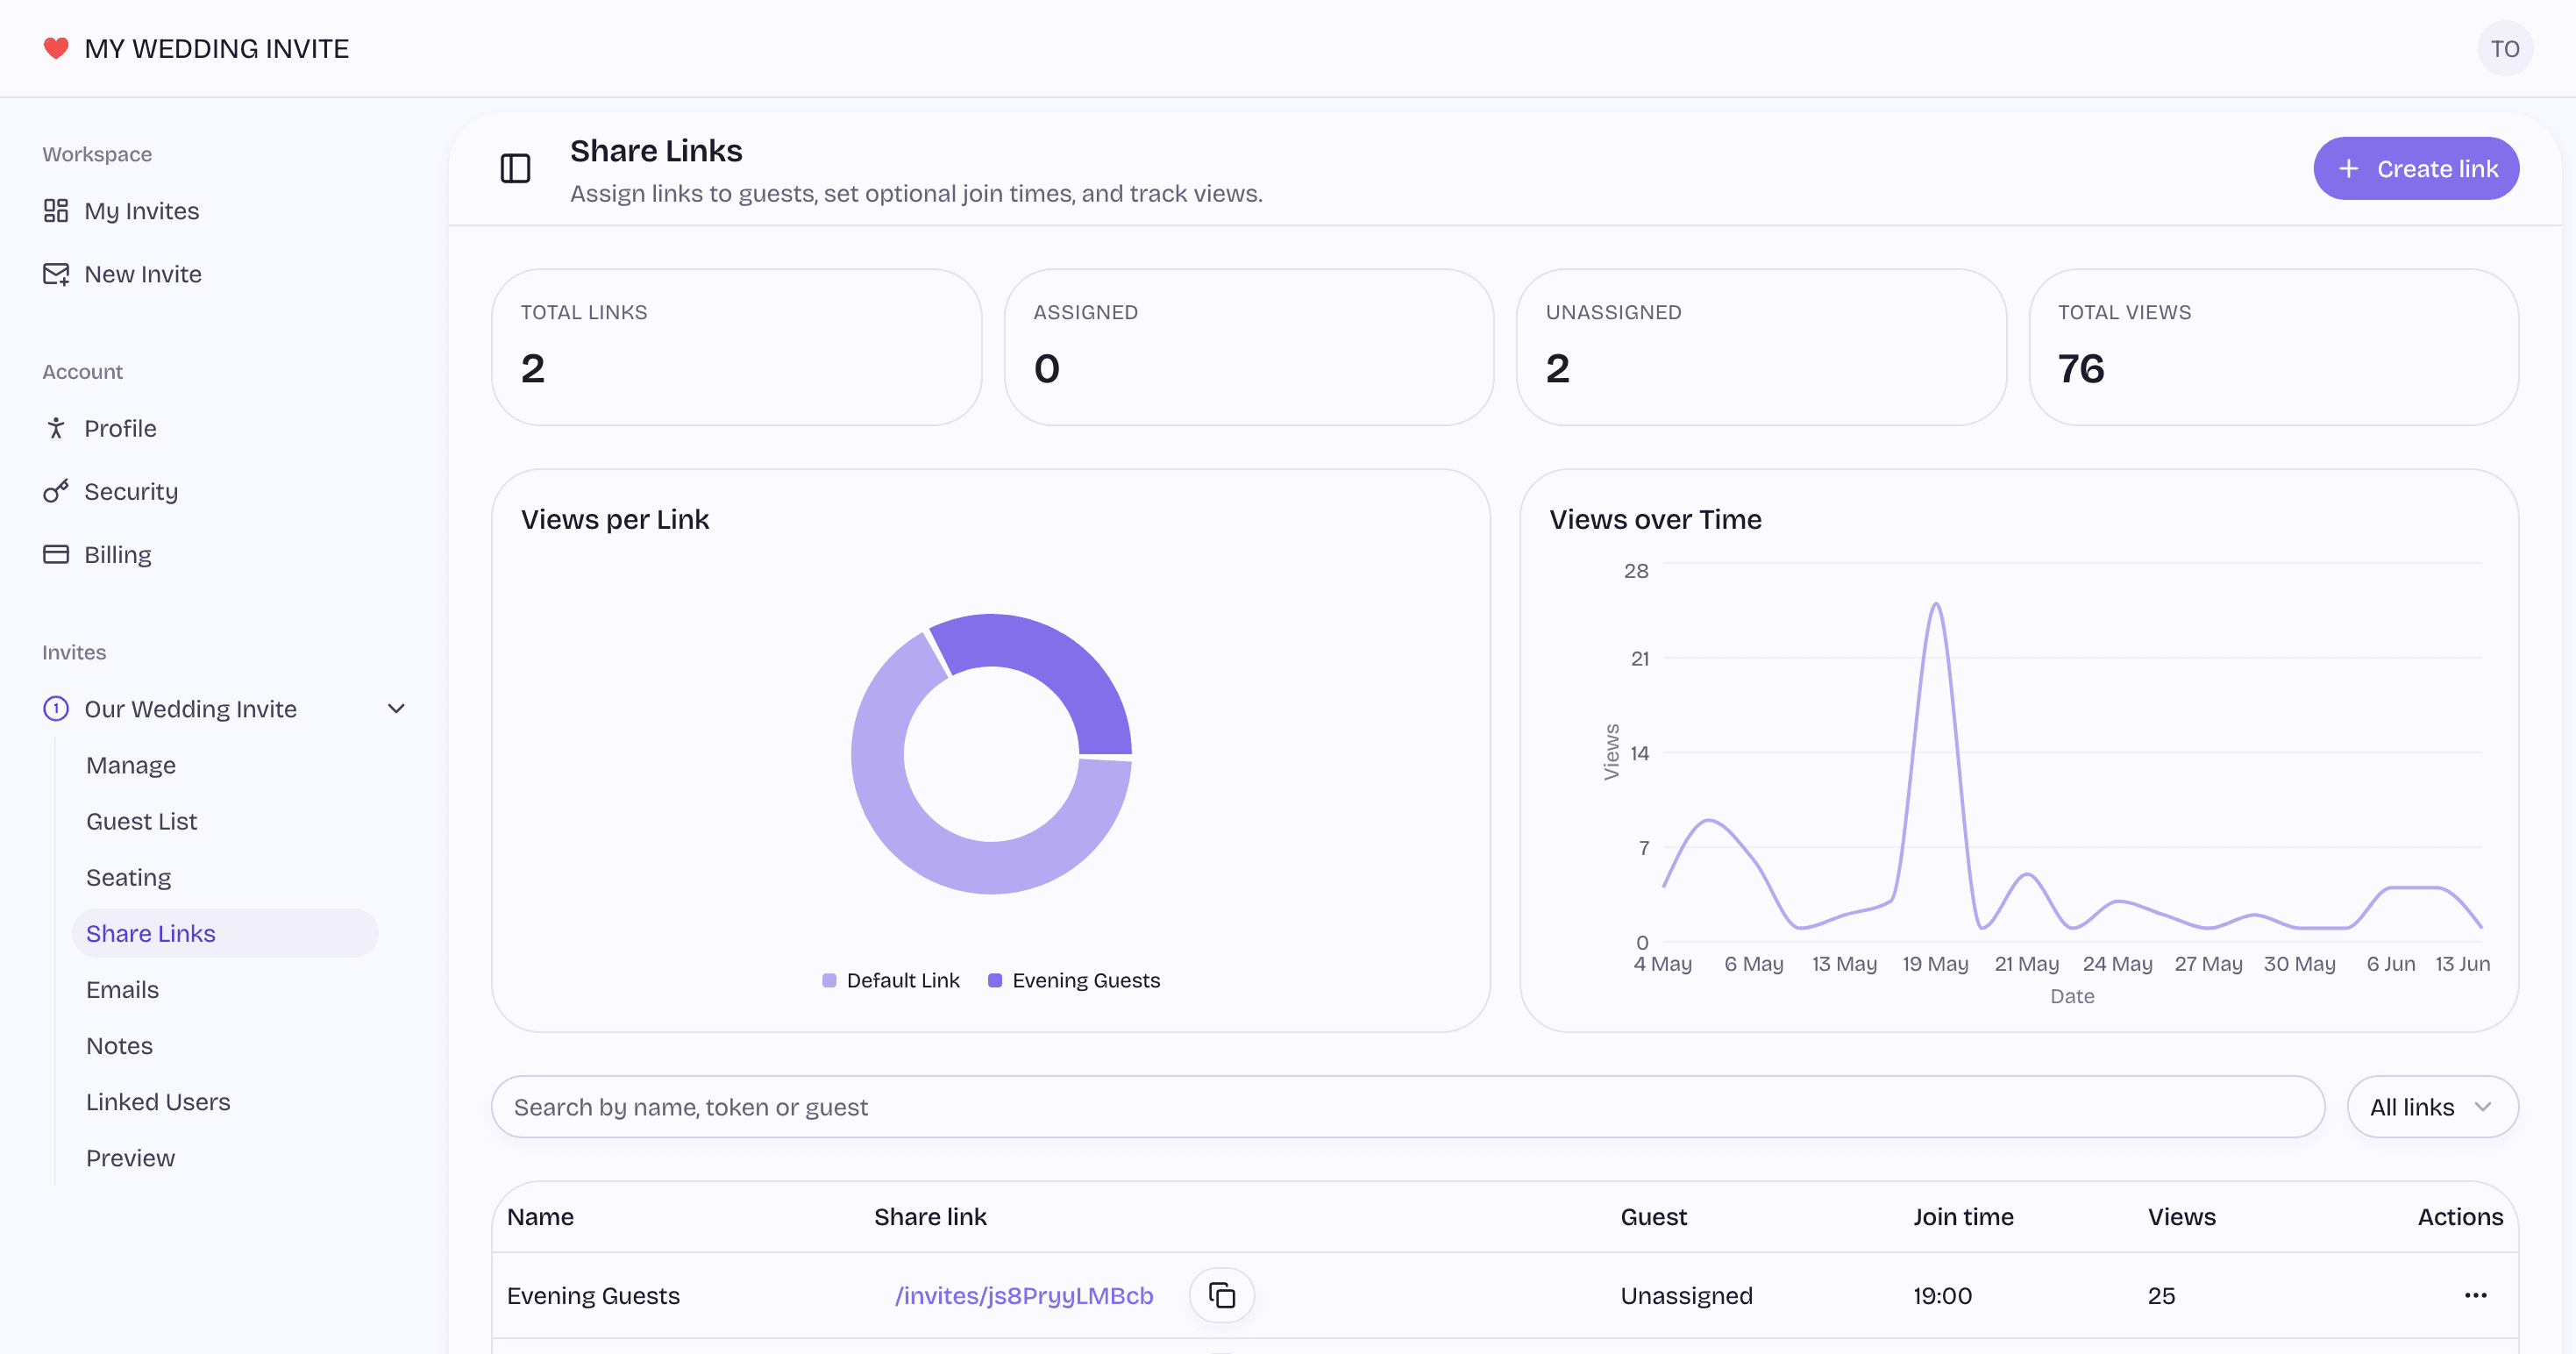2576x1354 pixels.
Task: Go to My Invites
Action: 141,210
